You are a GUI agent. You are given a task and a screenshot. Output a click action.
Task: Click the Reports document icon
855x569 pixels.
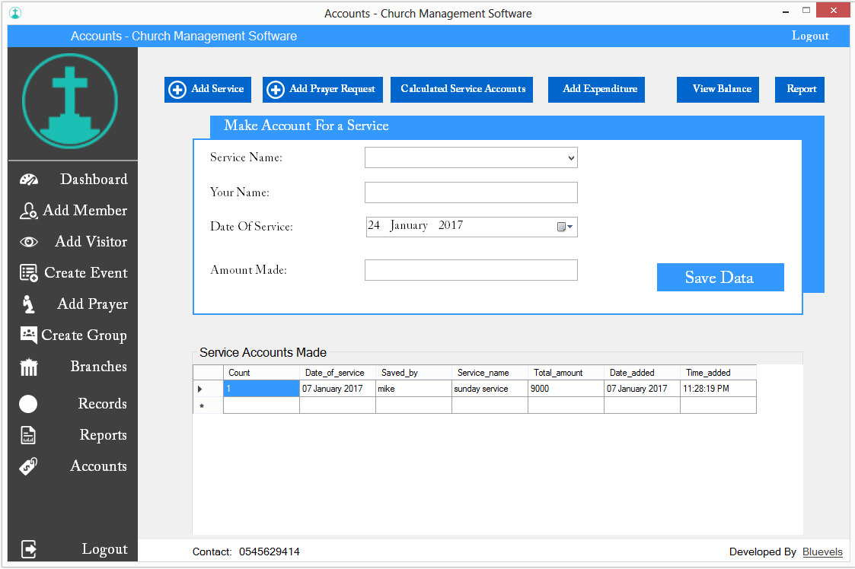pyautogui.click(x=29, y=435)
